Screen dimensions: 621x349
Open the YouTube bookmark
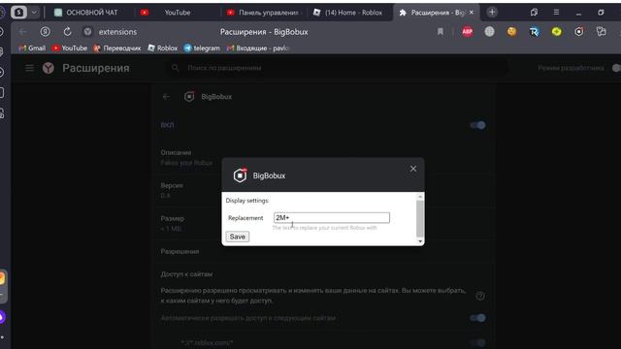point(70,48)
